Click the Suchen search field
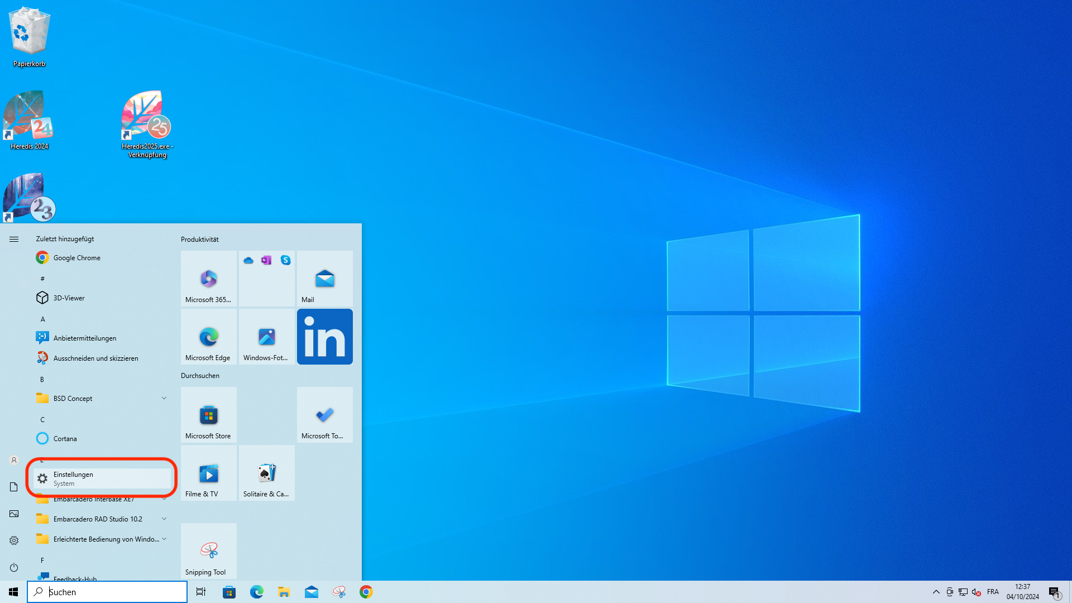 [107, 591]
